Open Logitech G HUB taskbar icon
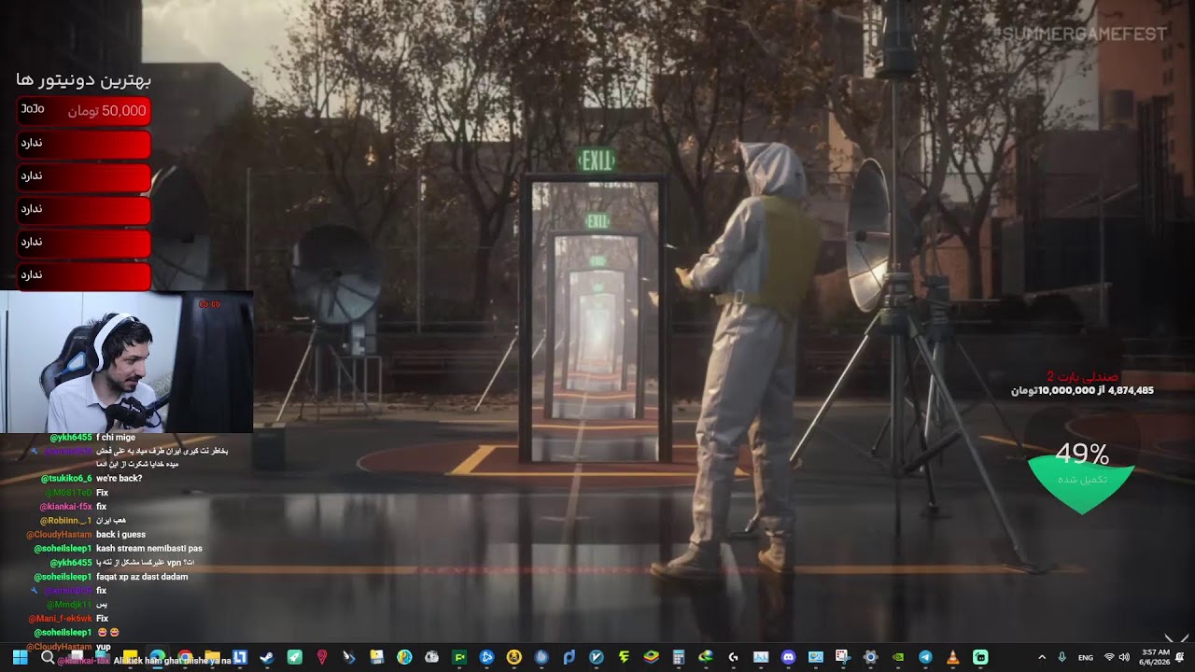The height and width of the screenshot is (672, 1195). pos(733,657)
